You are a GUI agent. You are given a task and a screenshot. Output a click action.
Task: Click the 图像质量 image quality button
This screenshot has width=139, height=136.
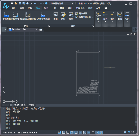coord(81,13)
